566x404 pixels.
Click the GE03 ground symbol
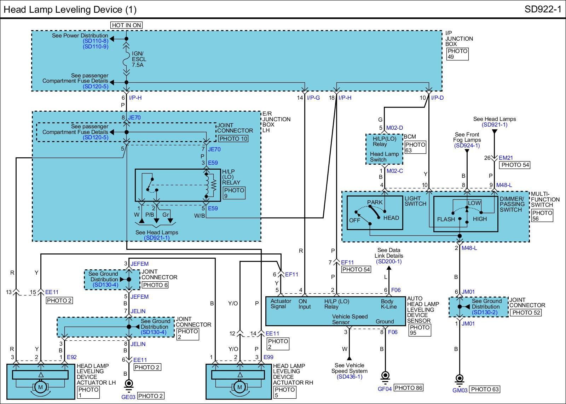[129, 384]
